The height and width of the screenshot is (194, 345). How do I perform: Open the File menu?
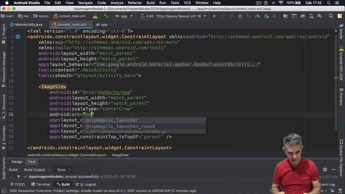47,3
